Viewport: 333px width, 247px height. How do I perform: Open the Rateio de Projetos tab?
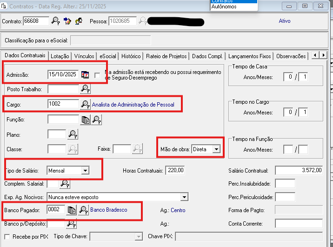167,56
